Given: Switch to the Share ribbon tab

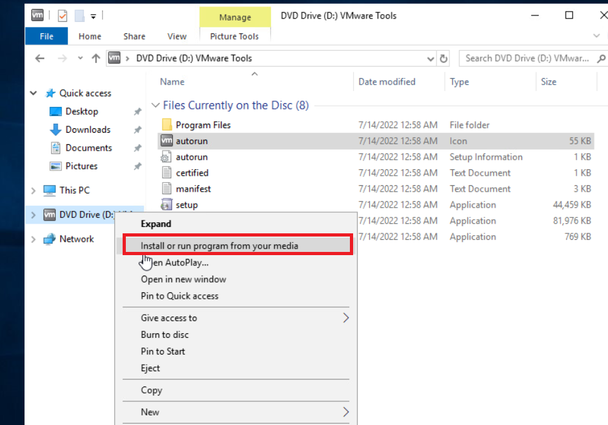Looking at the screenshot, I should [x=134, y=37].
